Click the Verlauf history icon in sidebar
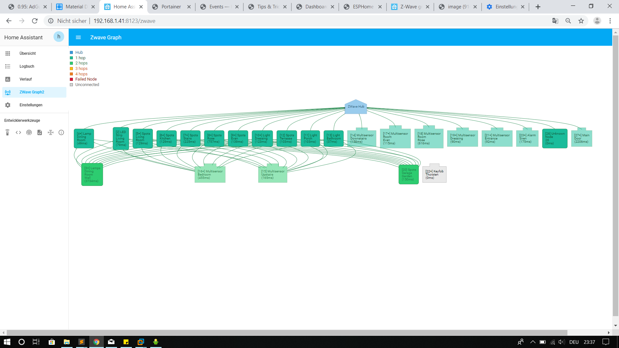The width and height of the screenshot is (619, 348). (8, 79)
